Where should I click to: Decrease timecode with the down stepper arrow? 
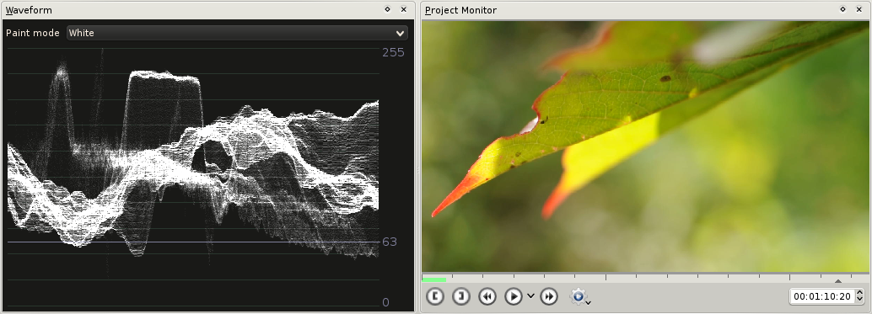point(859,301)
